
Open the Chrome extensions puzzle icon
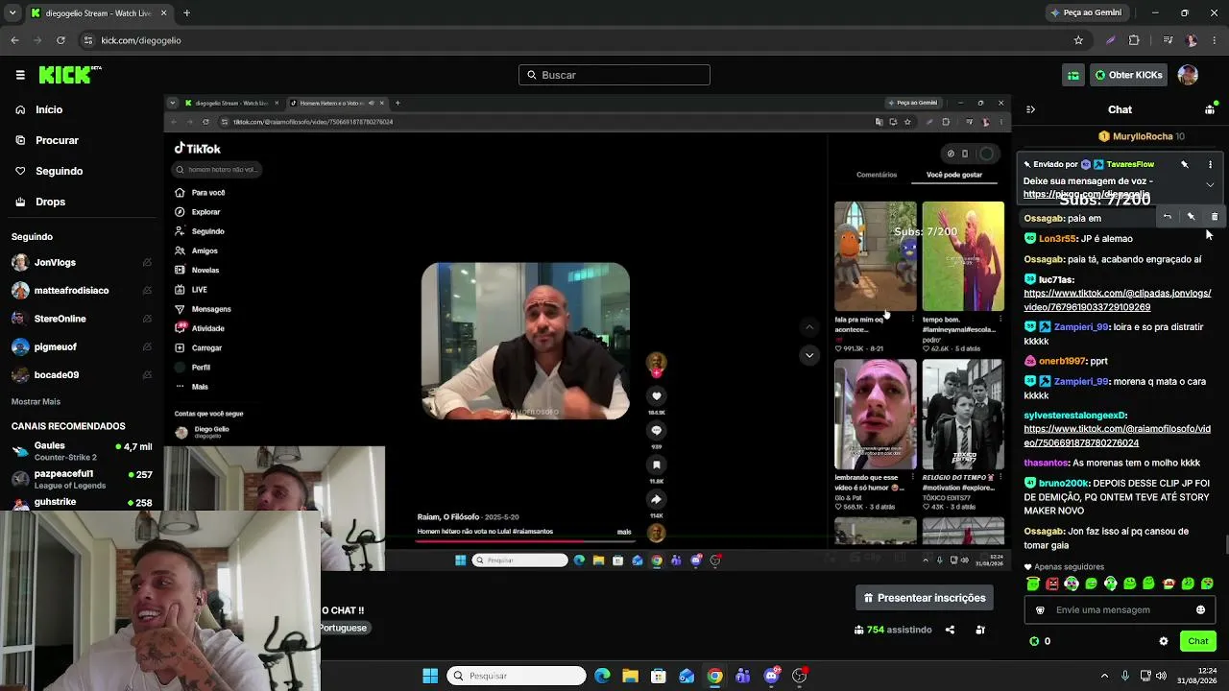tap(1134, 40)
